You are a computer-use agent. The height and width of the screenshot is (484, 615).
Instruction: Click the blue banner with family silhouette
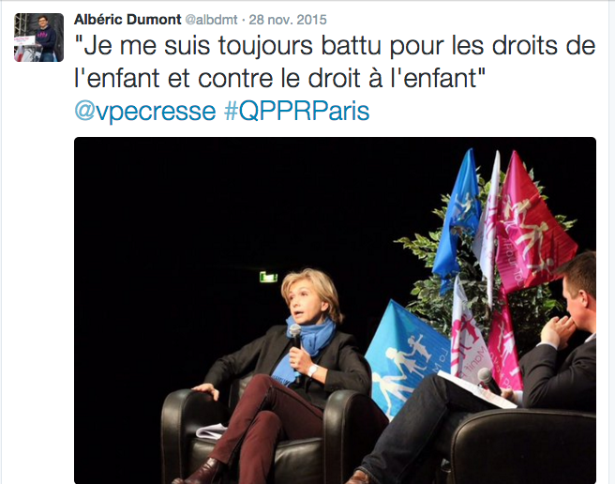406,357
